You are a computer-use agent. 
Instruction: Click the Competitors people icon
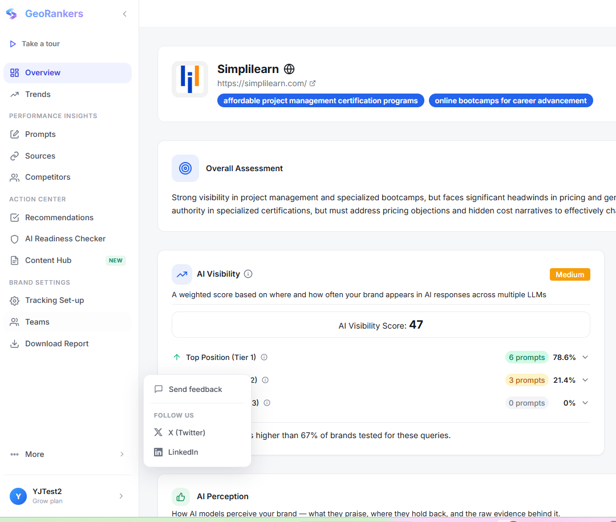(x=14, y=177)
